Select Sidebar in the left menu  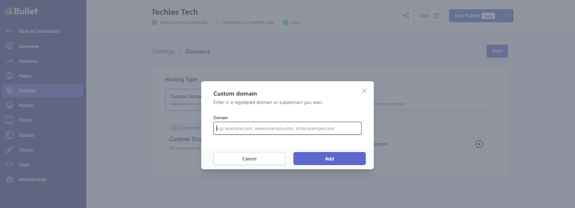coord(27,135)
